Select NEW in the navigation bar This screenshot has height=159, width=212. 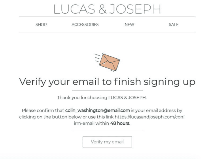tap(129, 25)
